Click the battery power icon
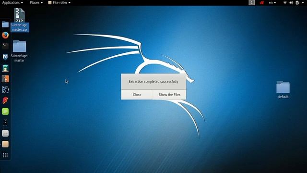Screen dimensions: 307x173 297,2
